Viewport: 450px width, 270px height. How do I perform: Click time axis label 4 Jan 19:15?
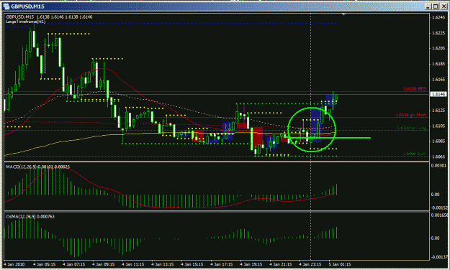[x=251, y=264]
